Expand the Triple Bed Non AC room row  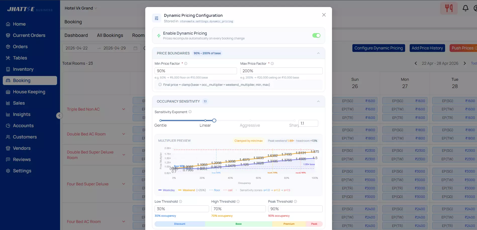pos(123,109)
